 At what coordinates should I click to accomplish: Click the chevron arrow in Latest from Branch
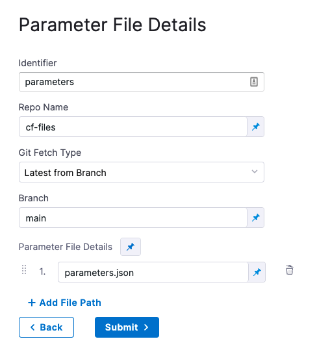point(255,171)
